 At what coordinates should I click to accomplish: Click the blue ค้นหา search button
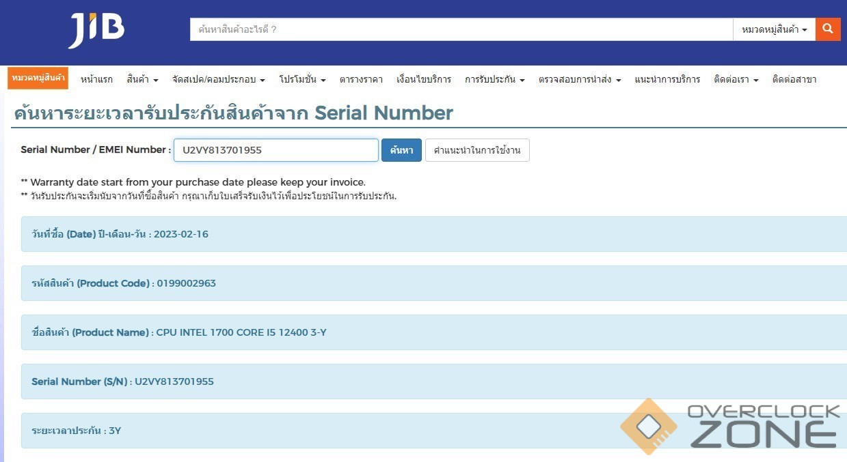click(401, 150)
